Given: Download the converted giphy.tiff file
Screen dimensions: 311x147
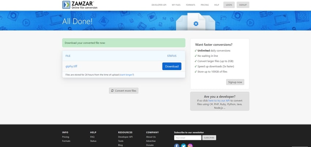Looking at the screenshot, I should tap(172, 66).
